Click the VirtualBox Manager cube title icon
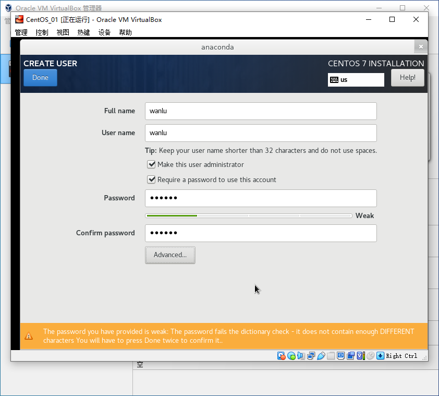The width and height of the screenshot is (439, 396). click(8, 8)
